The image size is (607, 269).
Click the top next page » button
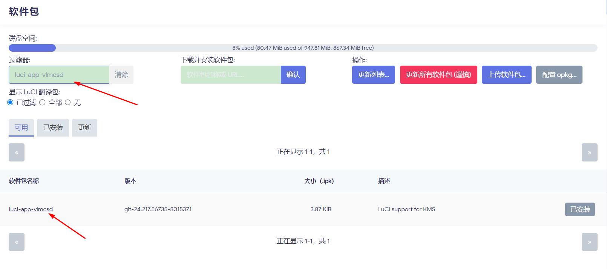click(590, 152)
